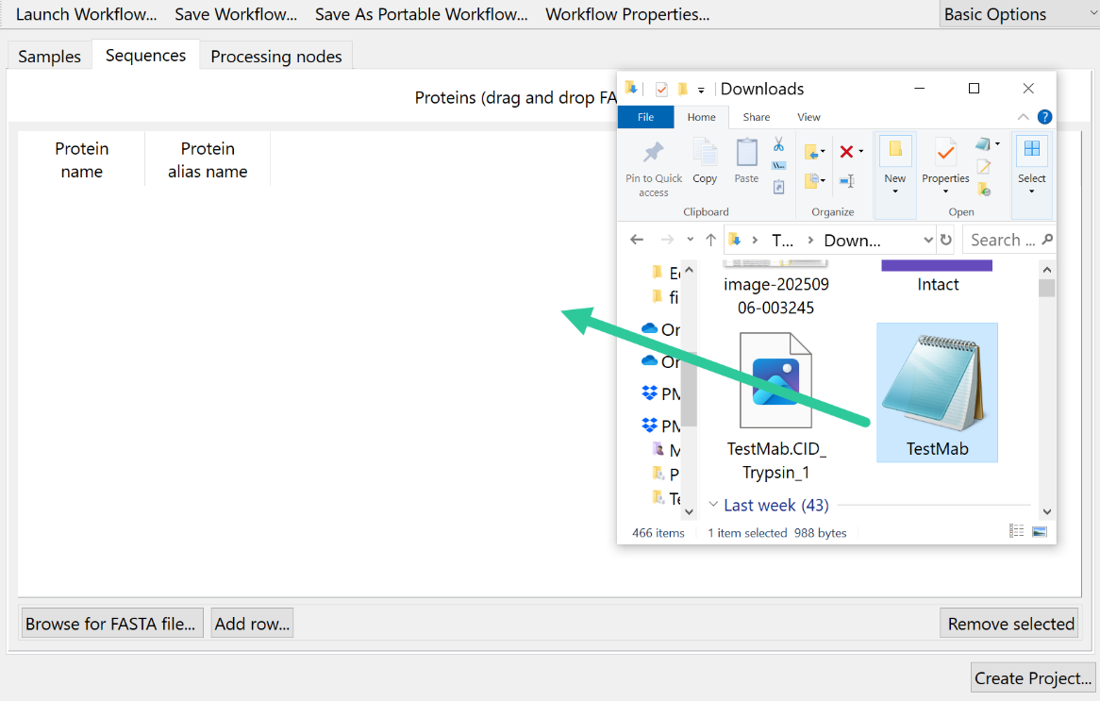The width and height of the screenshot is (1100, 701).
Task: Click the Properties checkmark icon
Action: coord(945,152)
